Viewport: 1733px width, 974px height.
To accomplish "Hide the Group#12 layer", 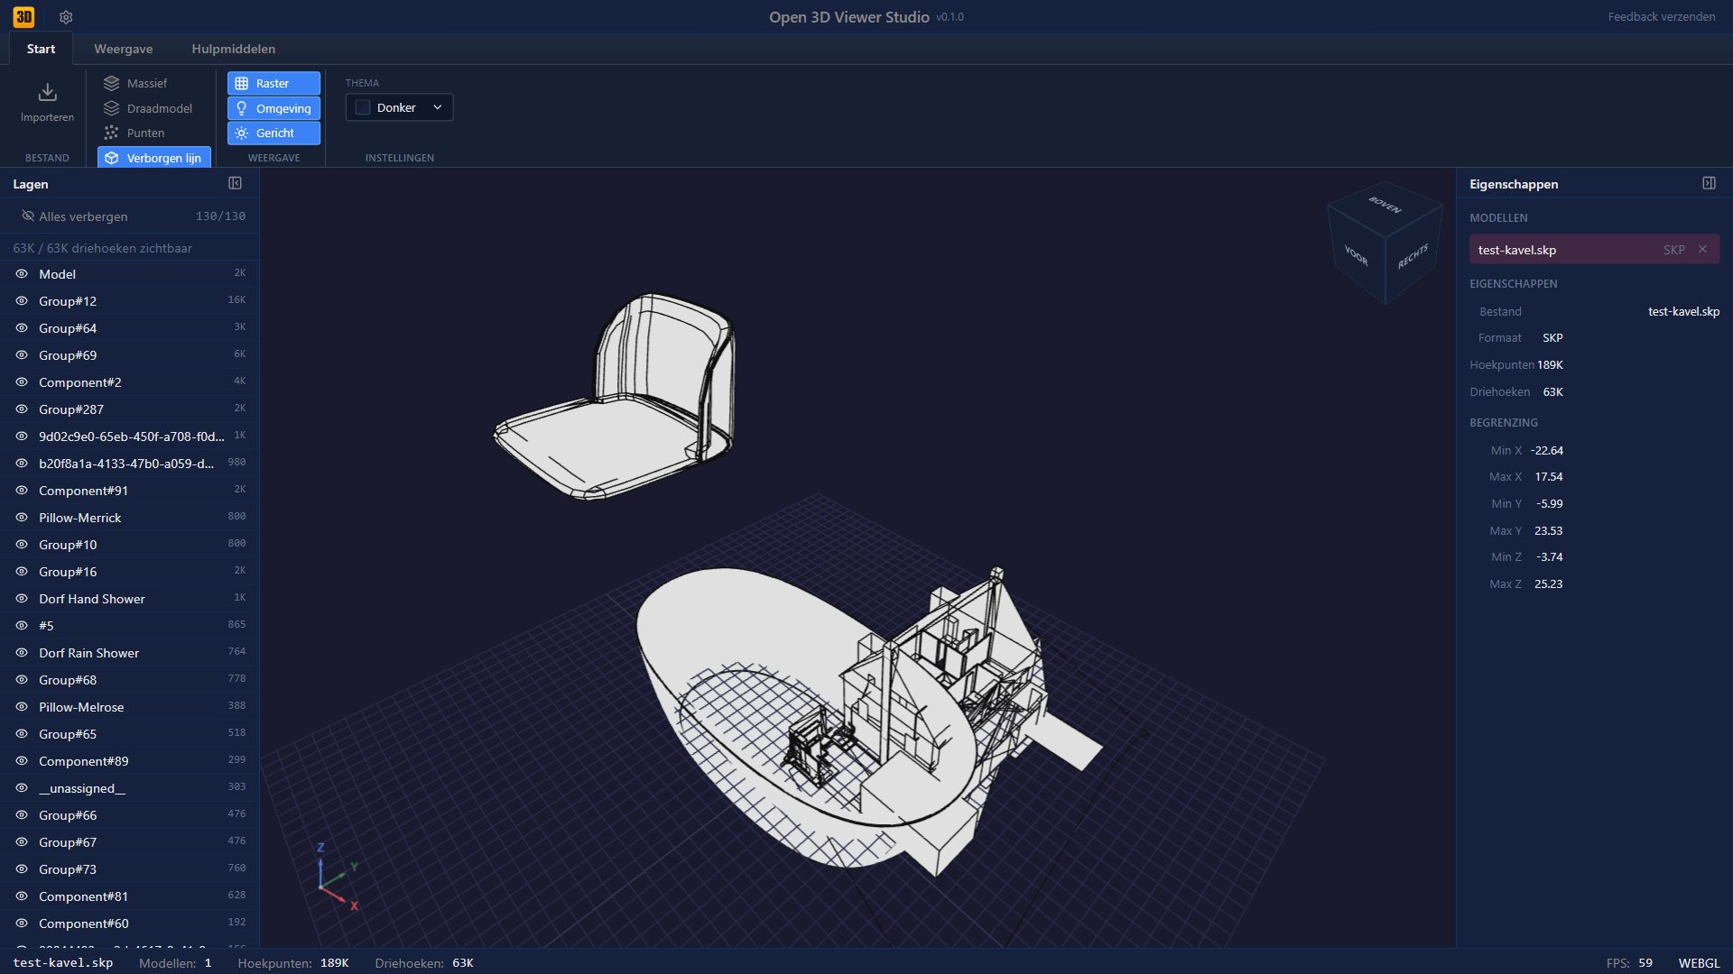I will click(22, 301).
